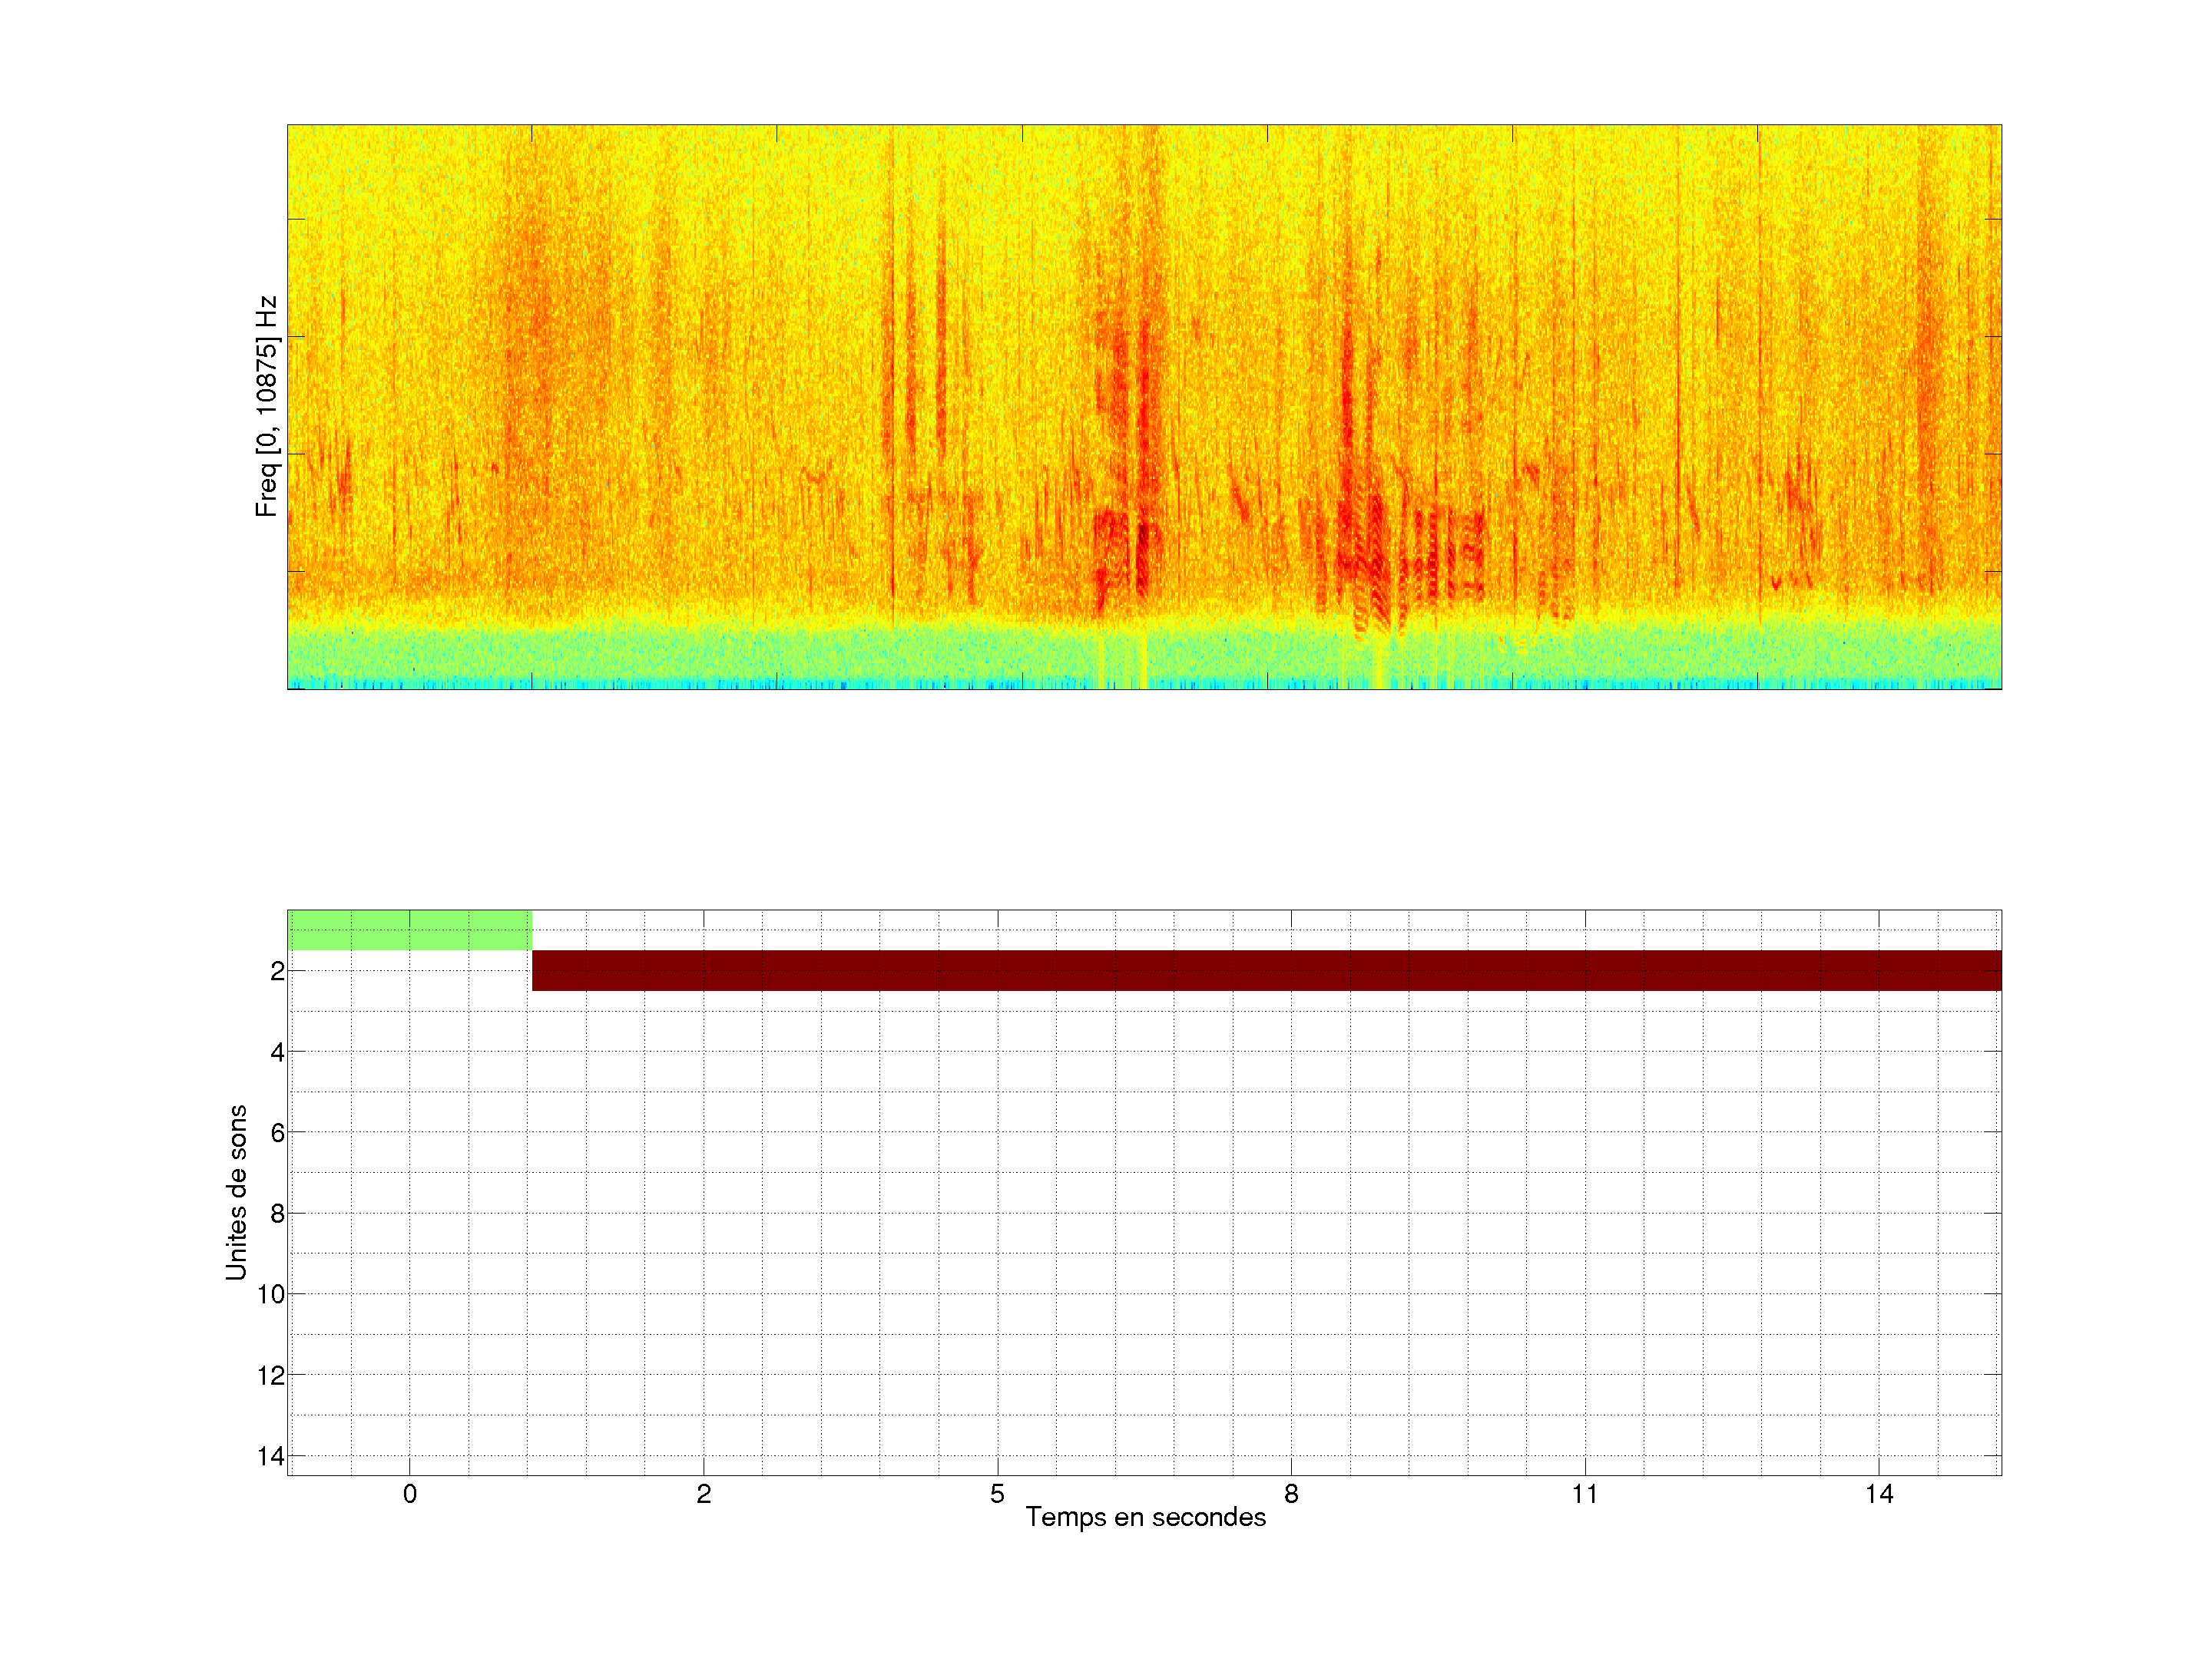The height and width of the screenshot is (1658, 2212).
Task: Select the "Unites de sons" axis label
Action: 236,1192
